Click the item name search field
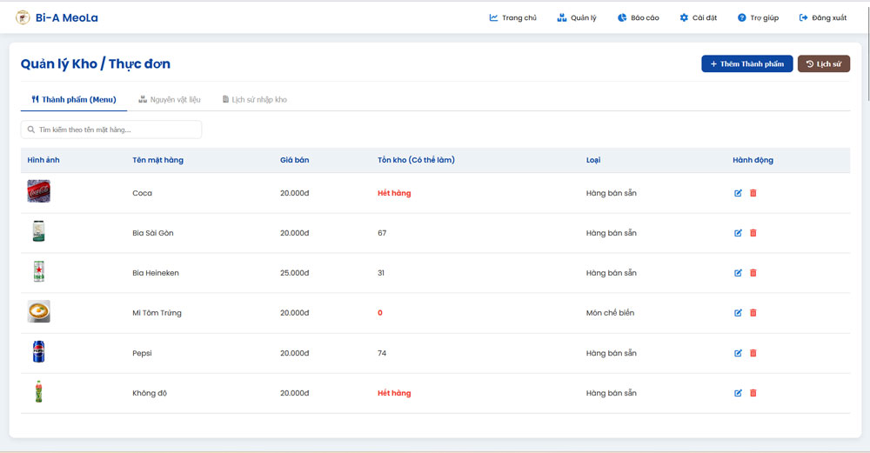This screenshot has width=870, height=453. [x=111, y=130]
